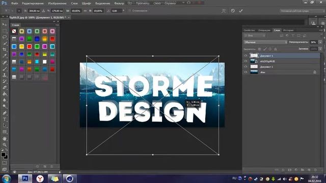This screenshot has width=326, height=183.
Task: Select the Фон layer thumbnail
Action: pyautogui.click(x=254, y=72)
